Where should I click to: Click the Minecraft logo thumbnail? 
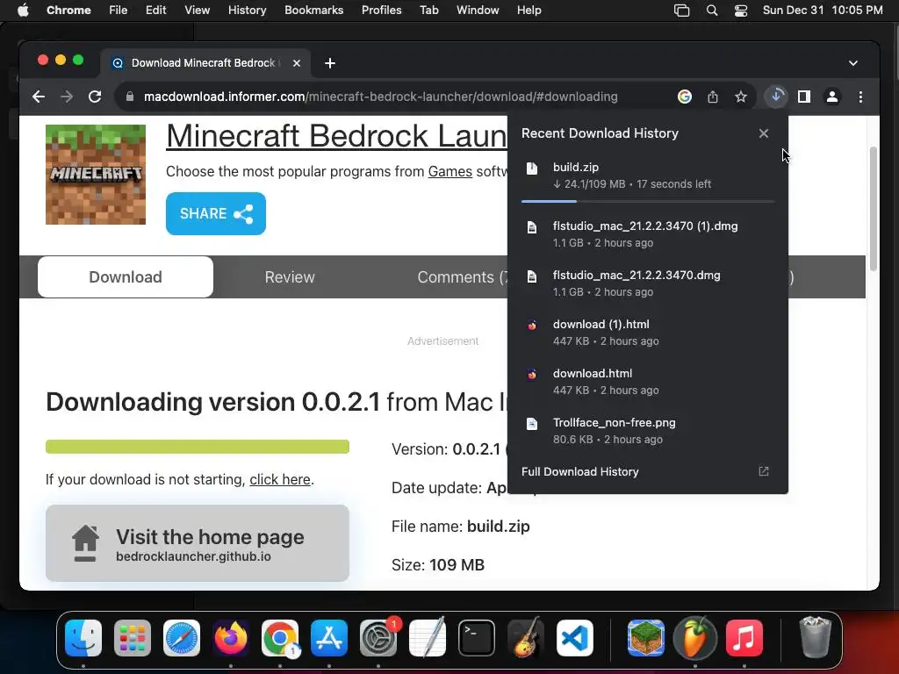coord(96,175)
